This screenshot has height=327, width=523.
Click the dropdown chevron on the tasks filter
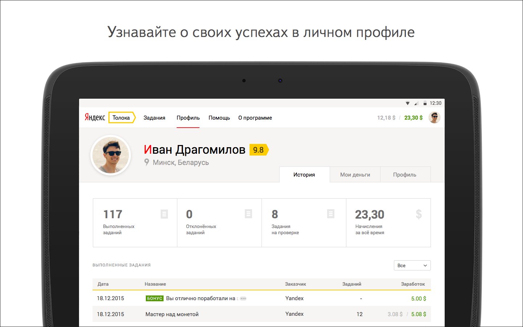[x=425, y=265]
